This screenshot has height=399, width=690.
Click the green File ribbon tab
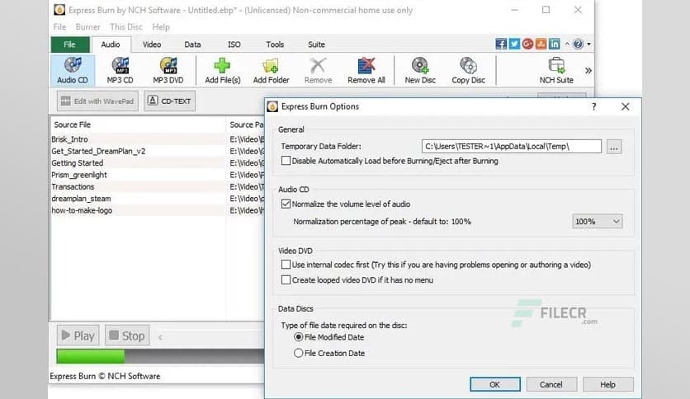click(70, 45)
